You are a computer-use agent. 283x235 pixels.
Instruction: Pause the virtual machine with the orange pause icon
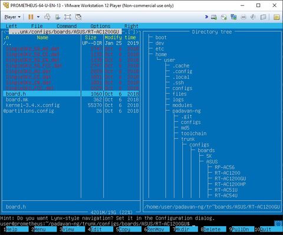pyautogui.click(x=31, y=17)
